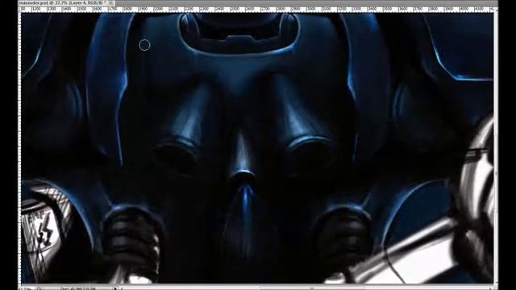Click the zoom percentage field in status bar
Image resolution: width=516 pixels, height=290 pixels.
tap(27, 288)
